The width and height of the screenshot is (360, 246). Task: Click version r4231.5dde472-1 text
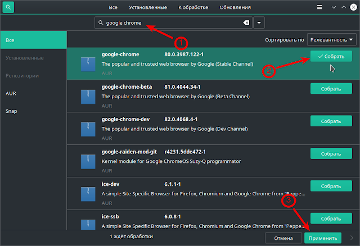pyautogui.click(x=185, y=152)
